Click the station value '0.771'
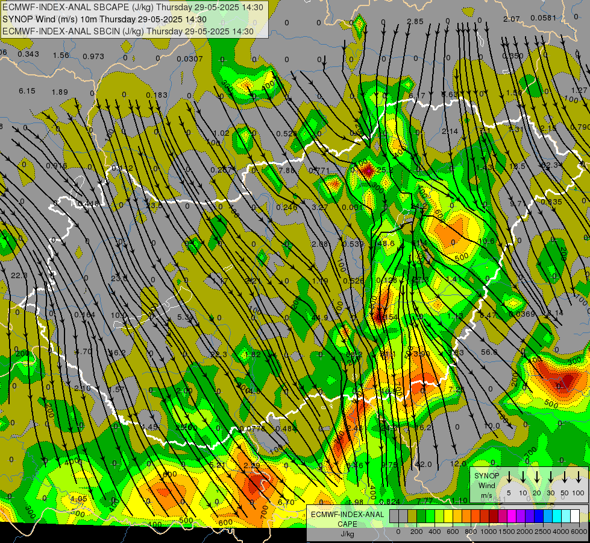 point(319,171)
